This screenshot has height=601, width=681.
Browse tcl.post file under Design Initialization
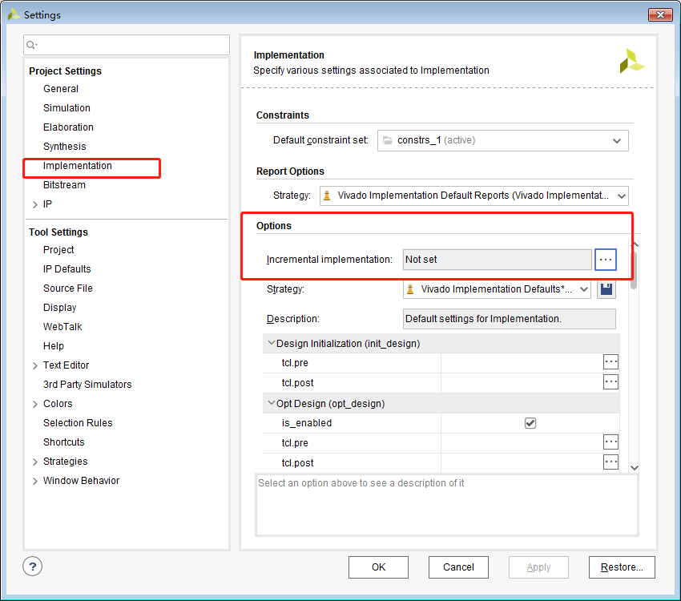(x=610, y=382)
